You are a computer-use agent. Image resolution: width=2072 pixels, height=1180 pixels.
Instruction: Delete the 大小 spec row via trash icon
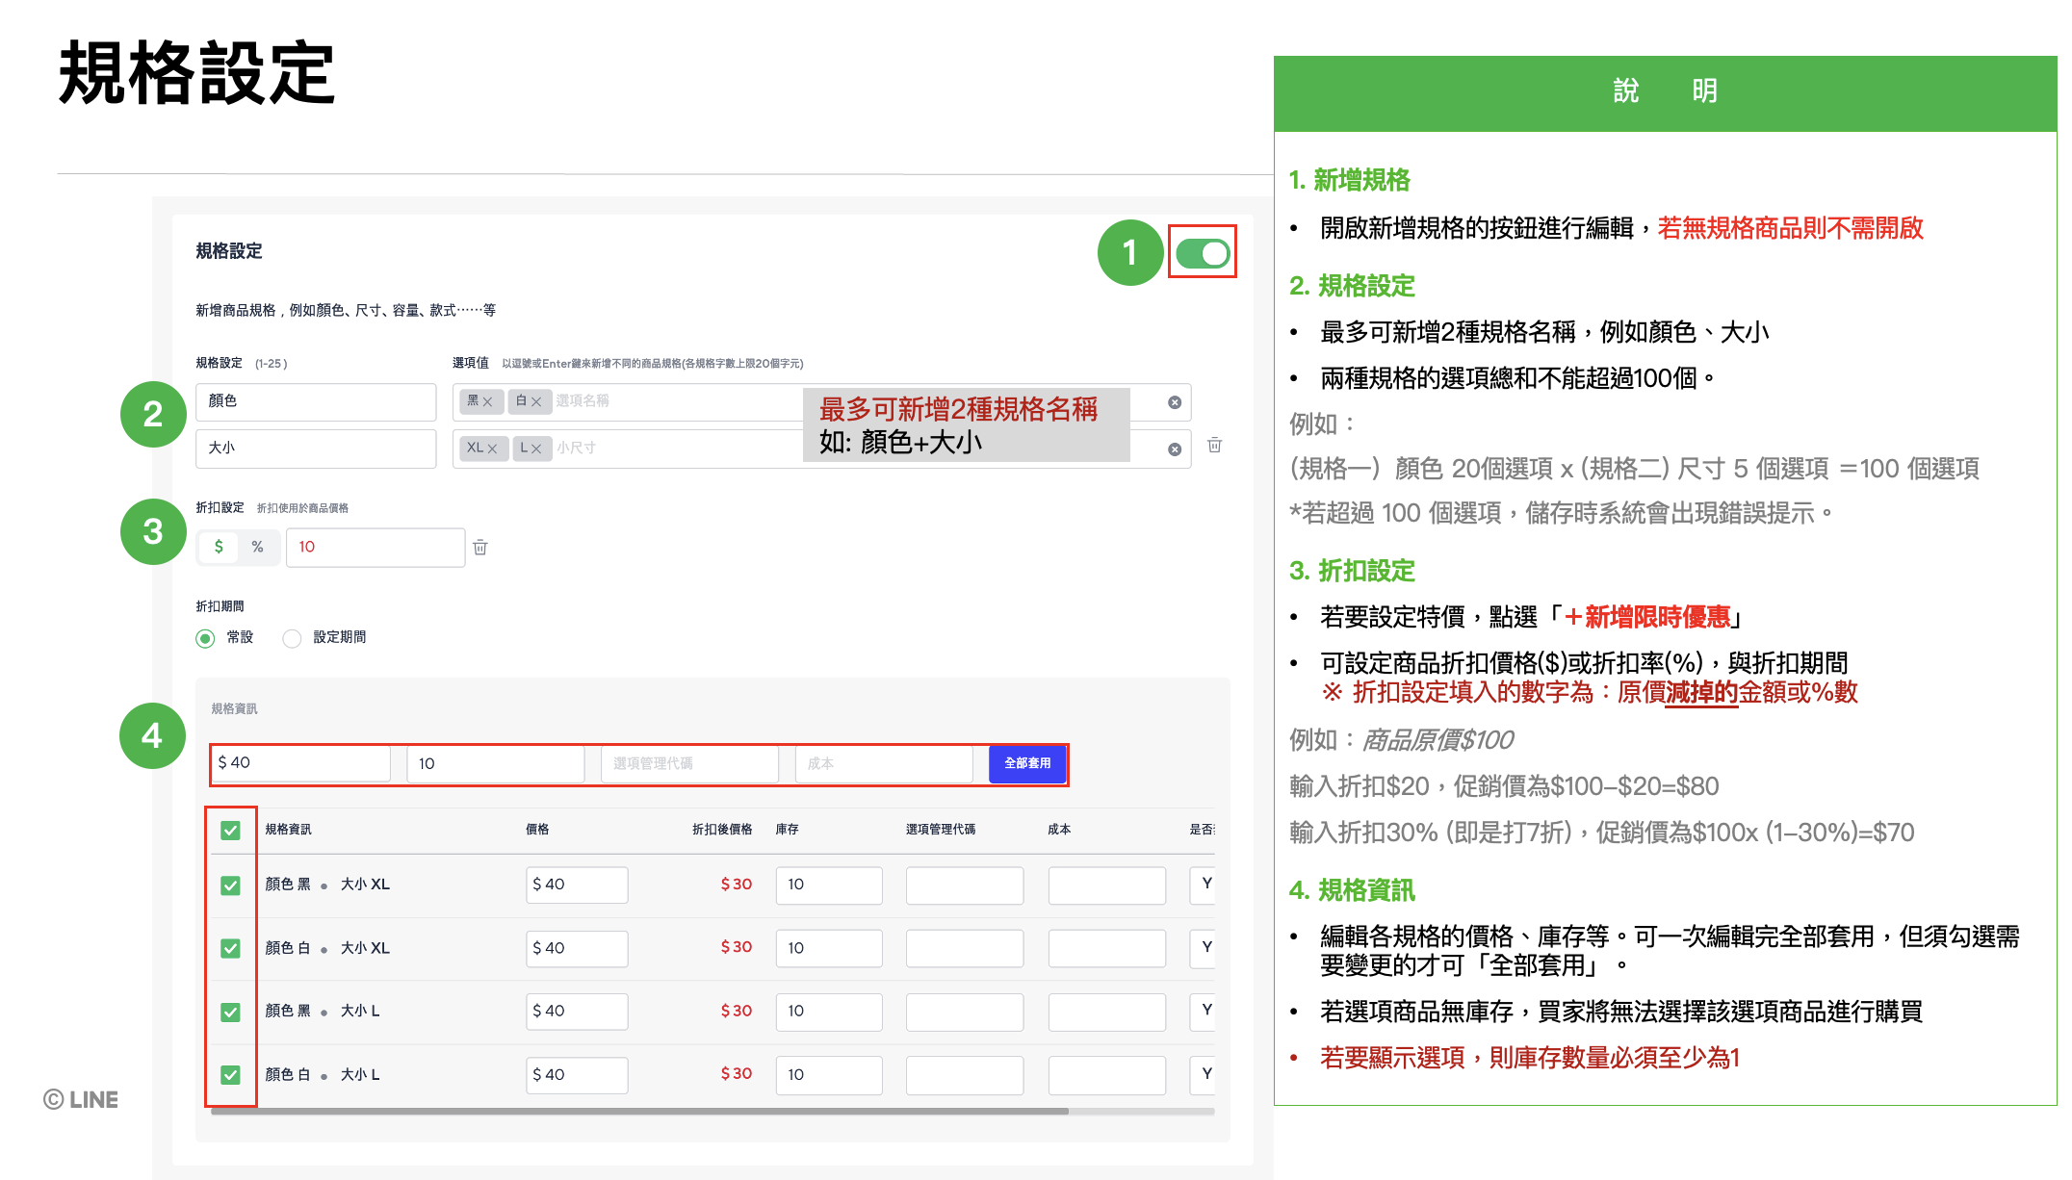(x=1214, y=446)
